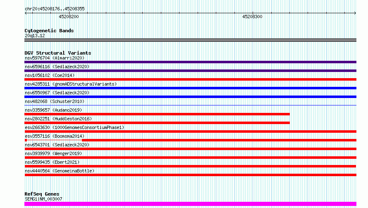Open the RefSeq Genes track title
This screenshot has height=208, width=368.
(x=42, y=194)
